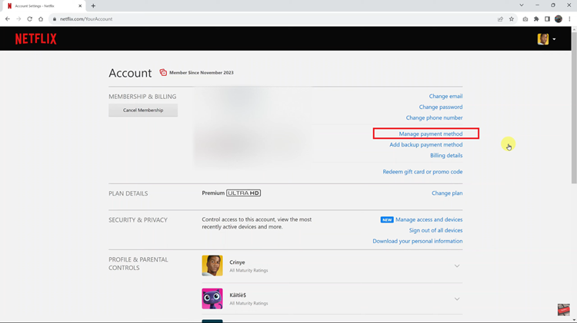Click the browser back arrow
Viewport: 577px width, 323px height.
[x=8, y=19]
